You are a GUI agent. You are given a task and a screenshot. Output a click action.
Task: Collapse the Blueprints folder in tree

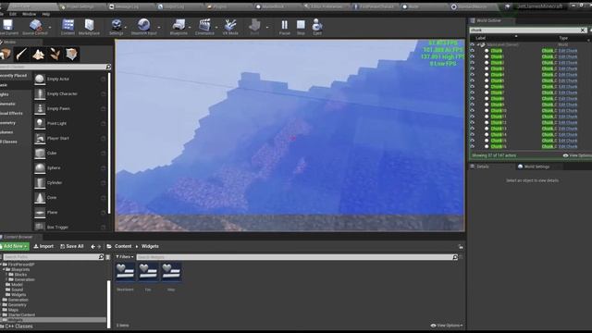4,269
